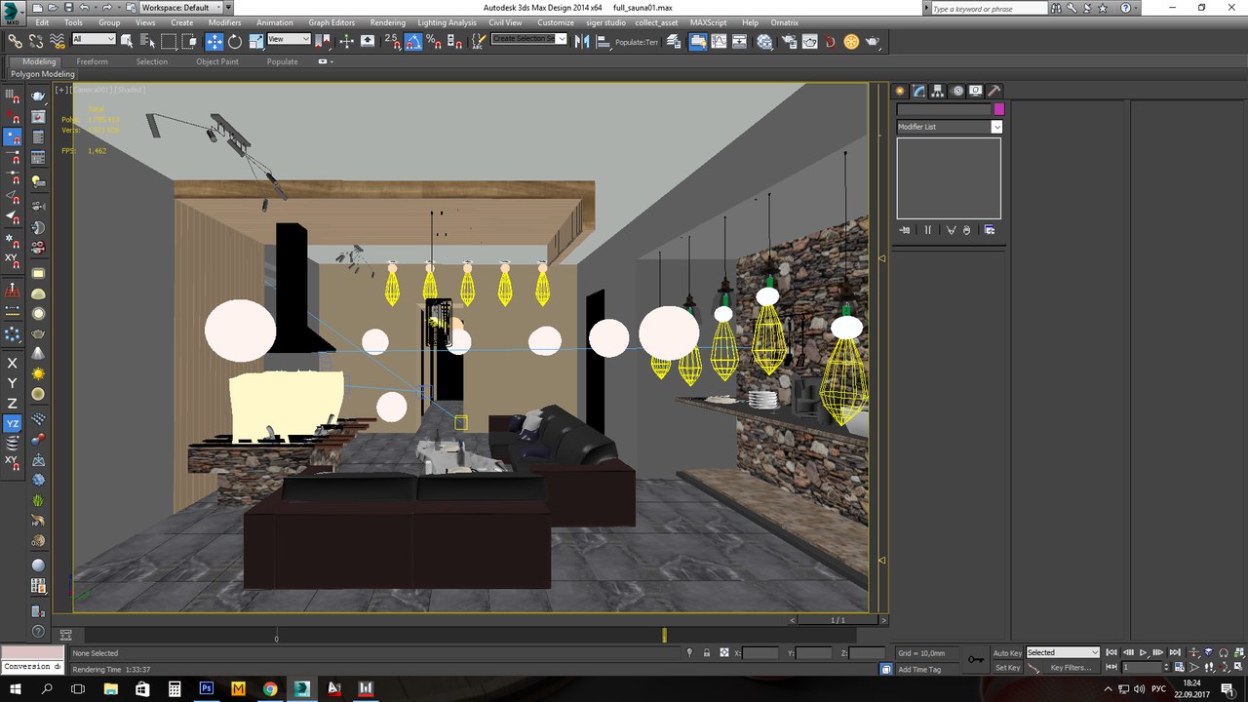The image size is (1248, 702).
Task: Click the search 'Type a keyword or phrase' box
Action: (x=987, y=8)
